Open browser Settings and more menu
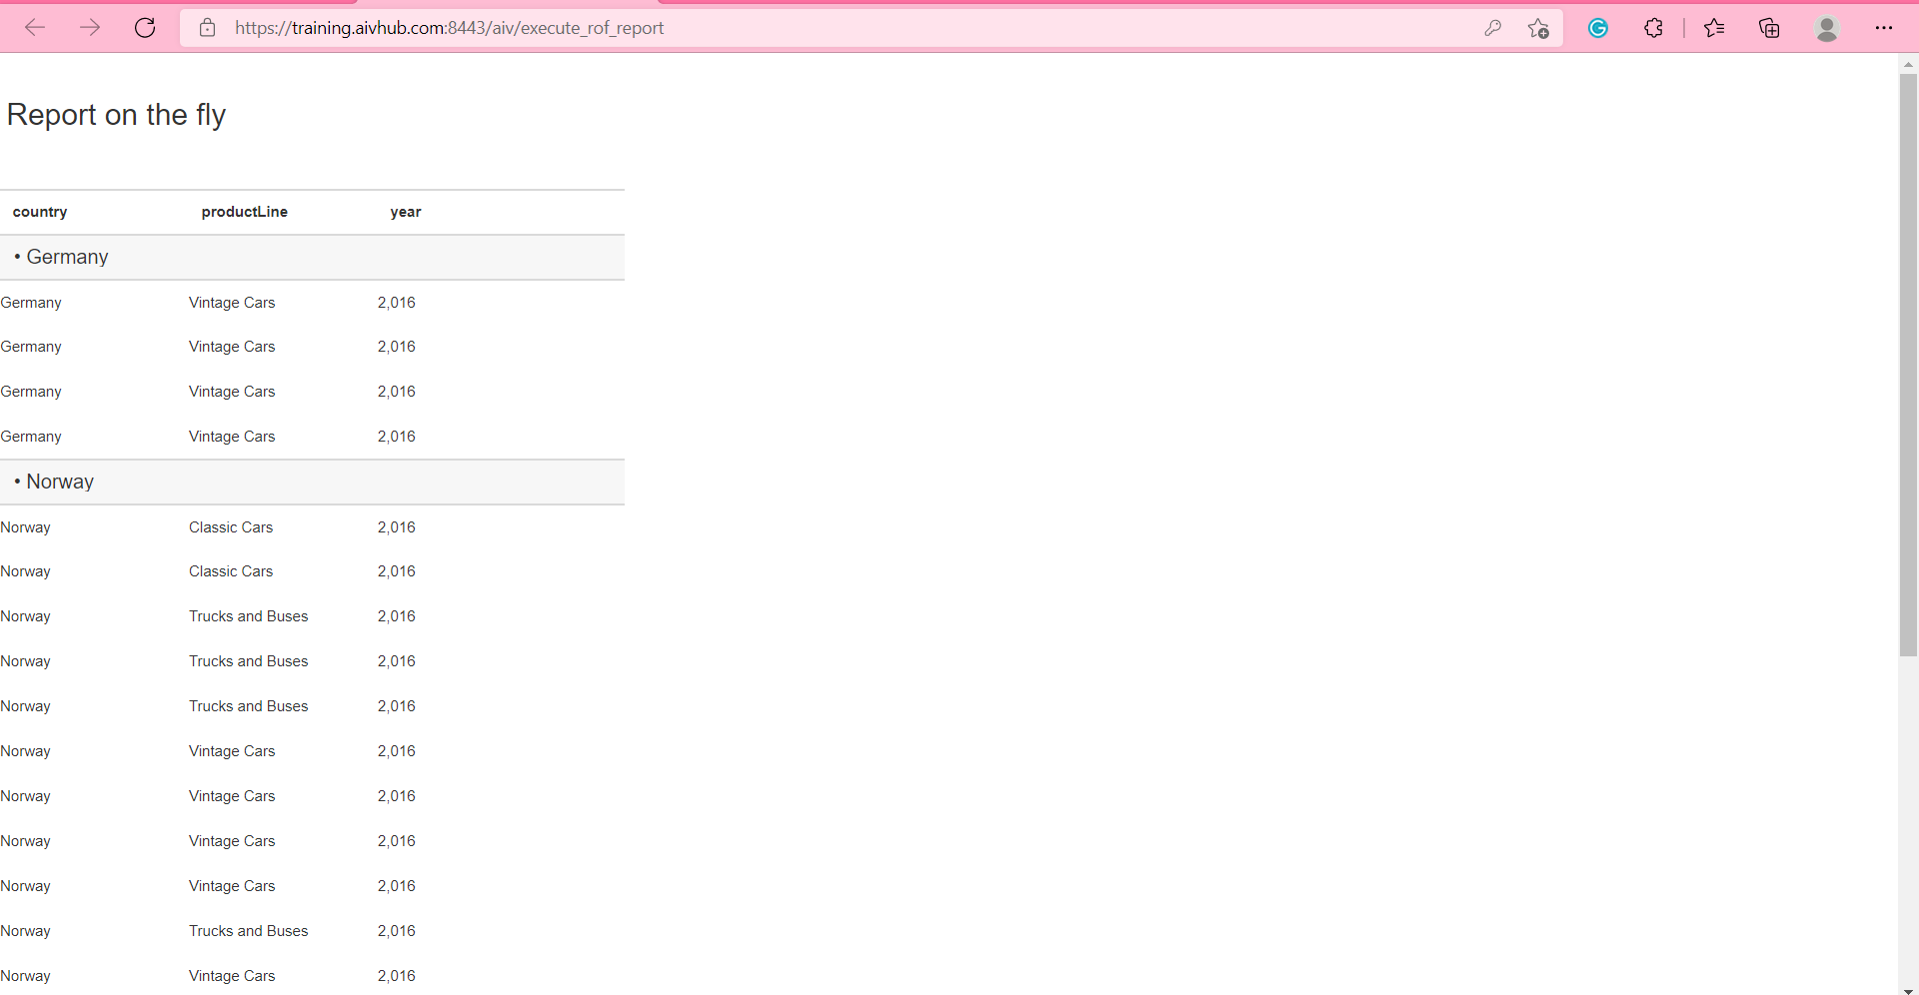1919x995 pixels. [x=1884, y=28]
